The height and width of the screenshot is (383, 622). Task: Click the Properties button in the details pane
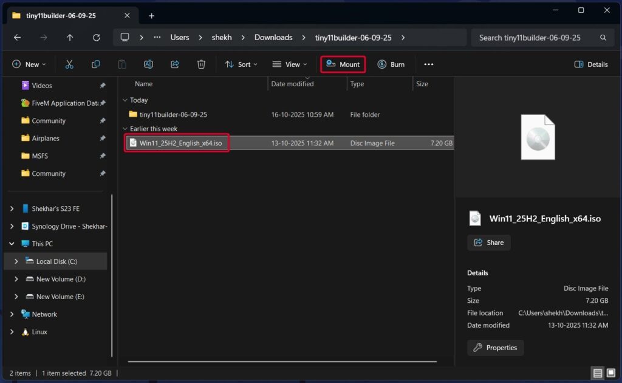coord(495,347)
